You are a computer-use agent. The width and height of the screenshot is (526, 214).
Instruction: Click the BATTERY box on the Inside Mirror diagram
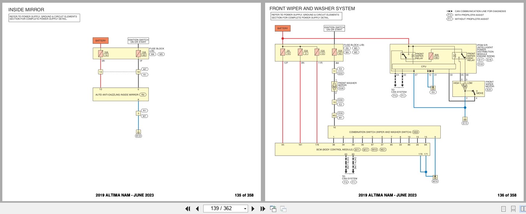(x=100, y=40)
